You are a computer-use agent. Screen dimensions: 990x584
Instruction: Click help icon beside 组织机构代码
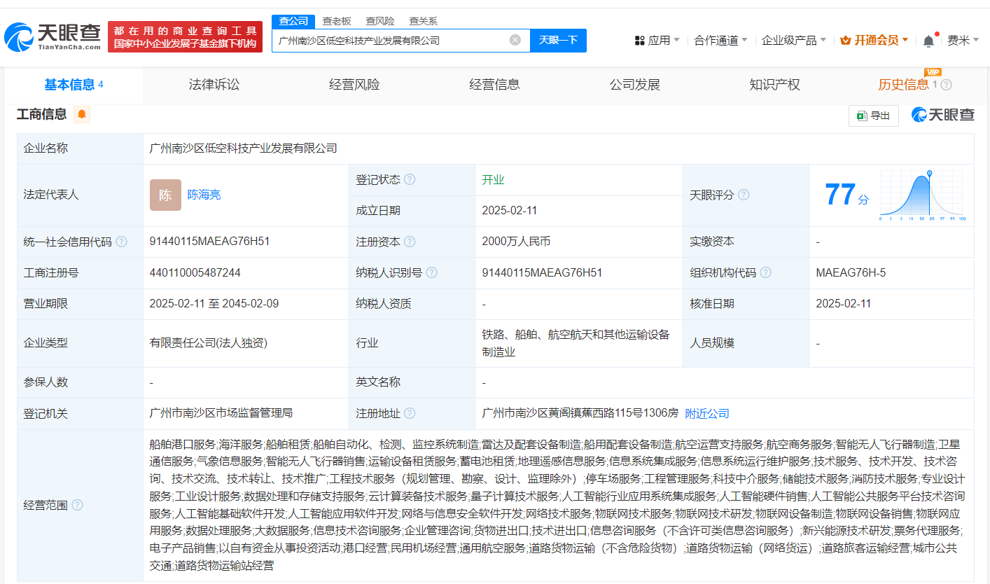tap(765, 272)
